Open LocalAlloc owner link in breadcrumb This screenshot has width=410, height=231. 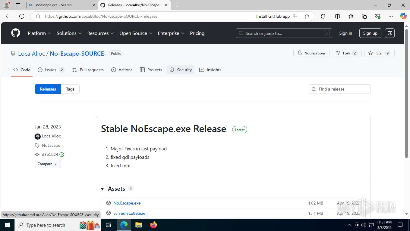(31, 54)
